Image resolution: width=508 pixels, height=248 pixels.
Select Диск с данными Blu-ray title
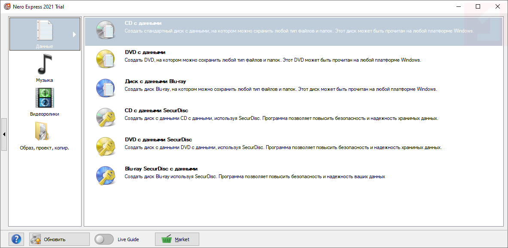(155, 81)
